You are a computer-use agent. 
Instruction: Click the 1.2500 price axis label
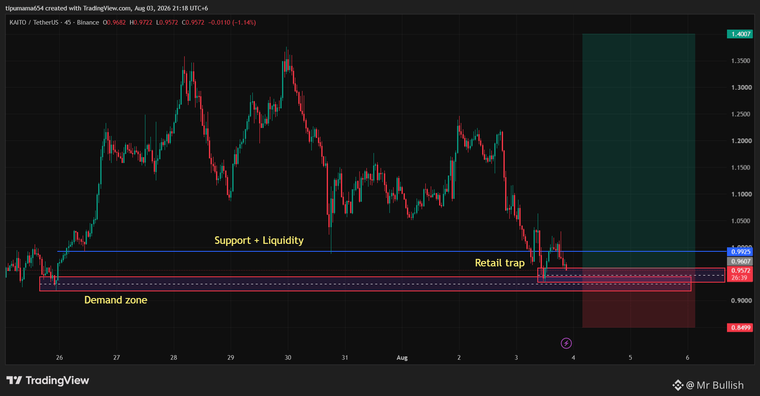pyautogui.click(x=741, y=114)
